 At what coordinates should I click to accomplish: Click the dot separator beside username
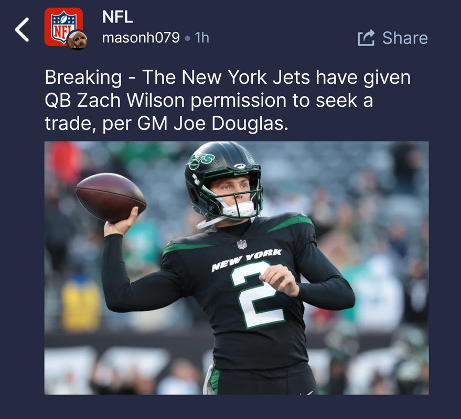187,38
